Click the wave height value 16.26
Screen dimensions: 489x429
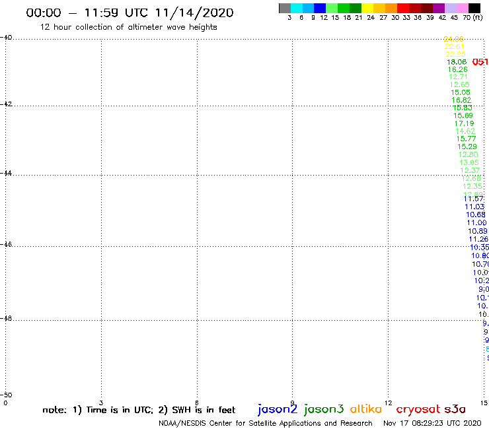(457, 69)
